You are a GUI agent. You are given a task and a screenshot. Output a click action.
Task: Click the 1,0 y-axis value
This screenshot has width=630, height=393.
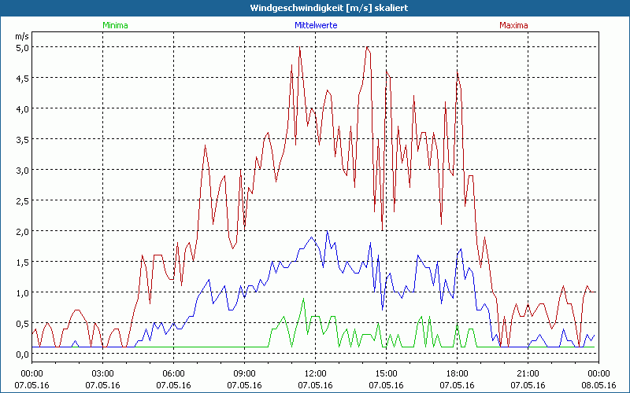[23, 292]
